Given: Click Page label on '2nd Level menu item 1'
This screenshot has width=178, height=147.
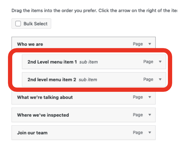Looking at the screenshot, I should (x=148, y=62).
